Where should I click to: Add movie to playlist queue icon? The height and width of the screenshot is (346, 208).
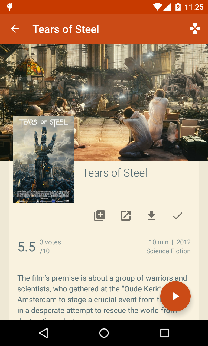pos(100,216)
